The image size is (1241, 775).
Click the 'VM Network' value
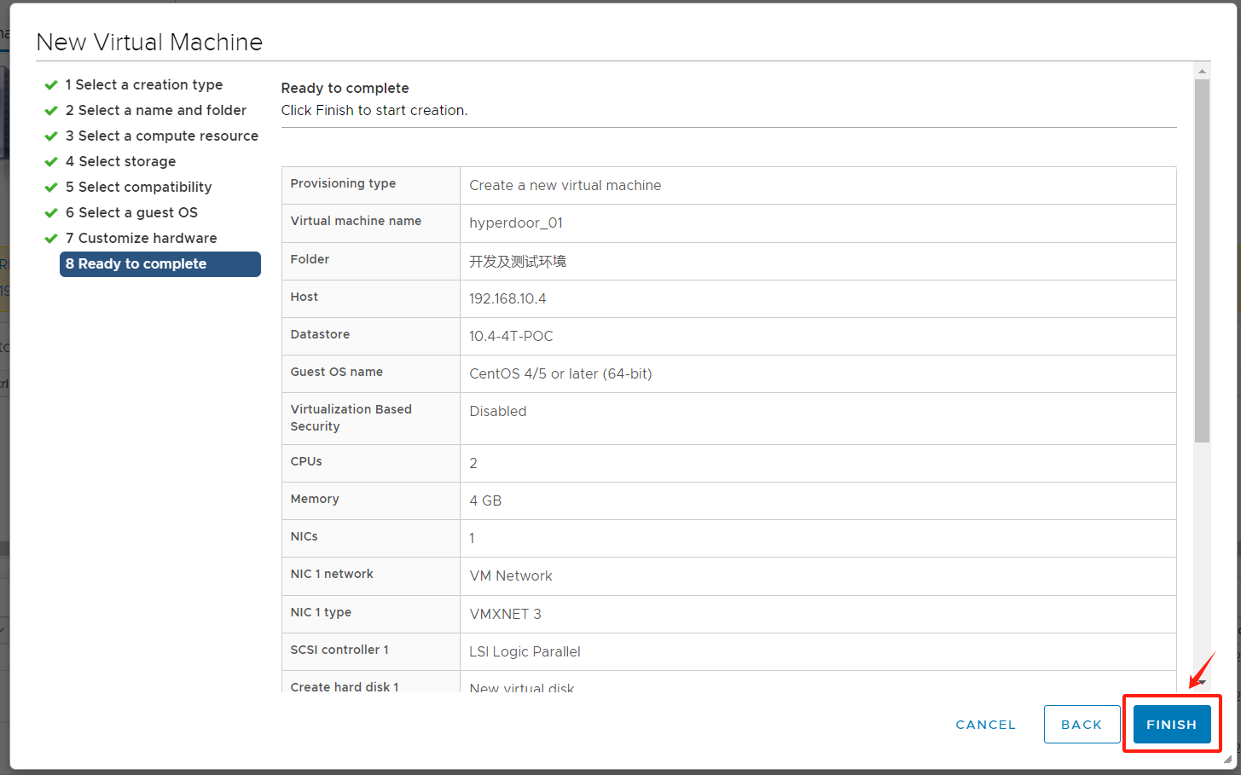point(511,575)
